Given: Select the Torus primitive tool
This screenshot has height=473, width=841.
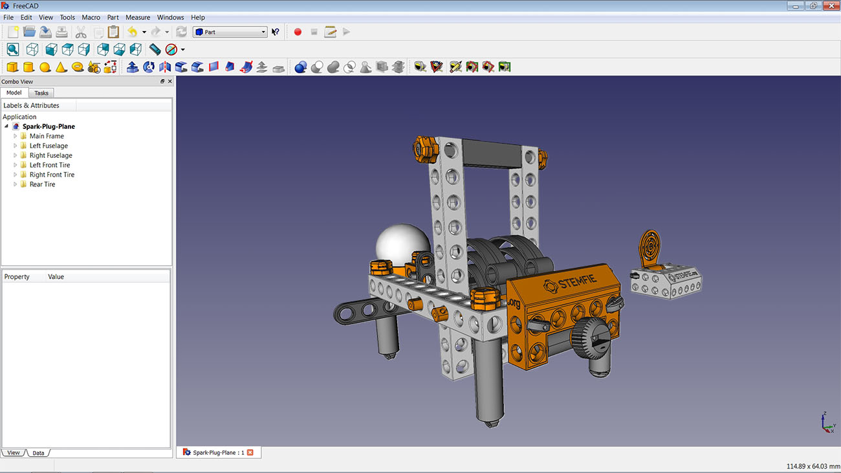Looking at the screenshot, I should (78, 67).
